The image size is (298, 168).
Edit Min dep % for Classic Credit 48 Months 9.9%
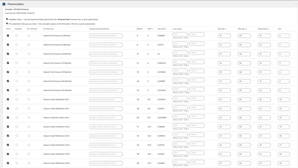(225, 109)
